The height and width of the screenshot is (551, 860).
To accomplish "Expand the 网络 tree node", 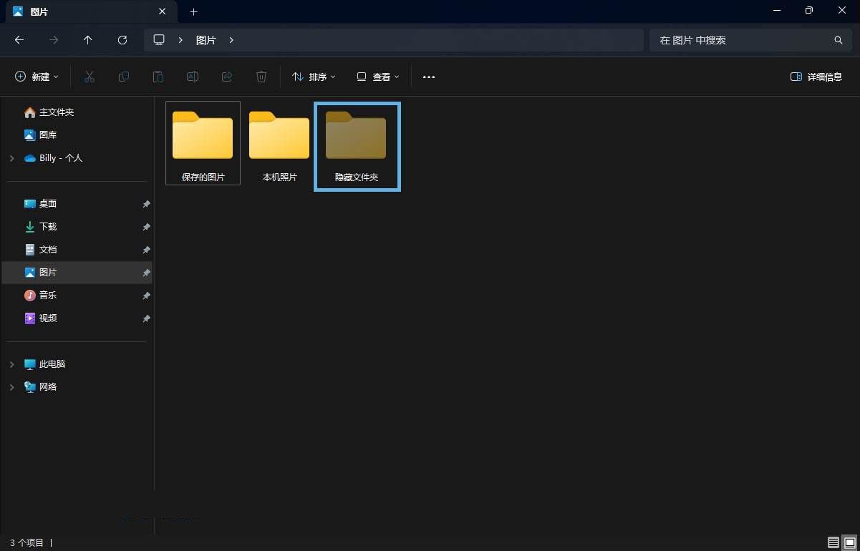I will [x=11, y=386].
